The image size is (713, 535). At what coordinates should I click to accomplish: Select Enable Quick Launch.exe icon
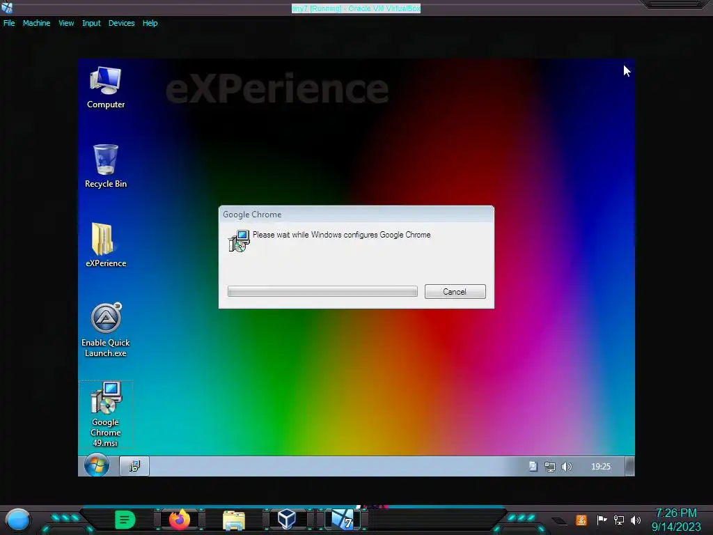106,329
